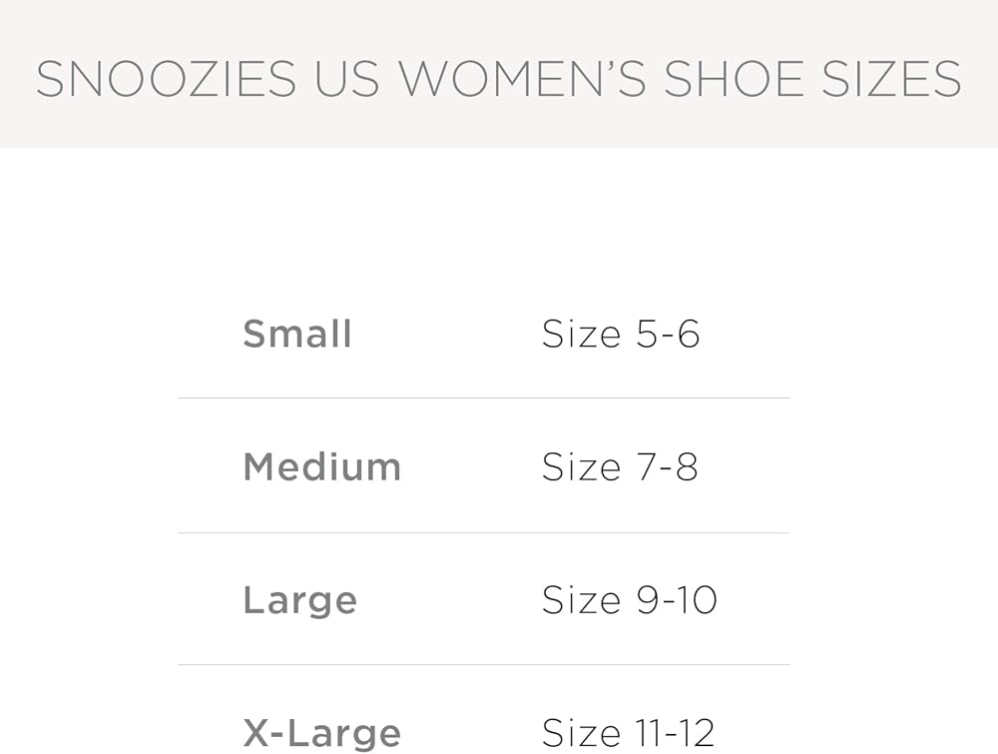
Task: Click the divider line below the Medium row
Action: (484, 532)
